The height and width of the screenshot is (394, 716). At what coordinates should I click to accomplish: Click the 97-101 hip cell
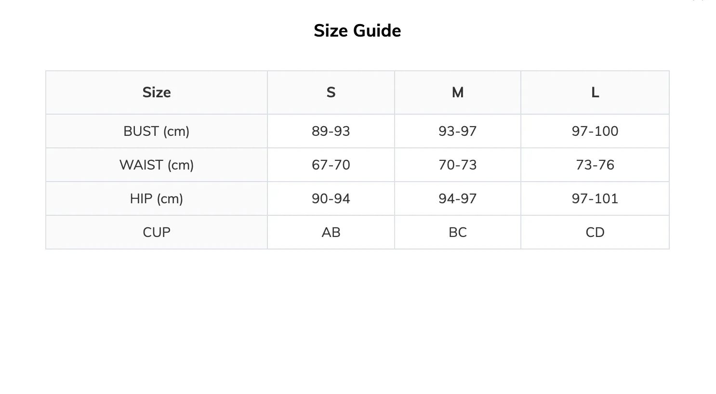(595, 198)
